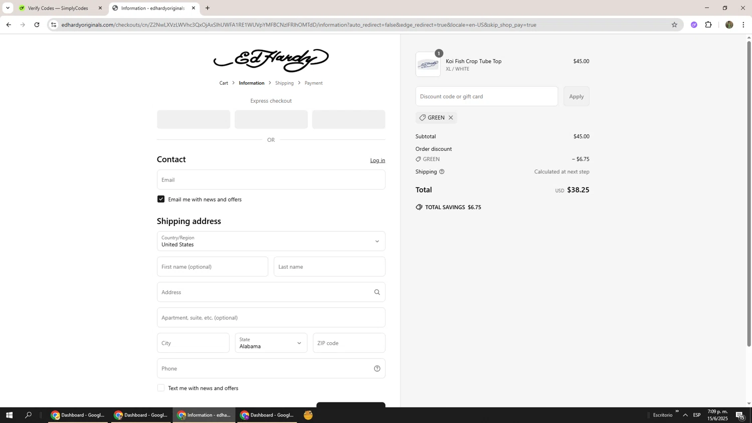This screenshot has height=423, width=752.
Task: Open the tab search dropdown arrow
Action: coord(8,8)
